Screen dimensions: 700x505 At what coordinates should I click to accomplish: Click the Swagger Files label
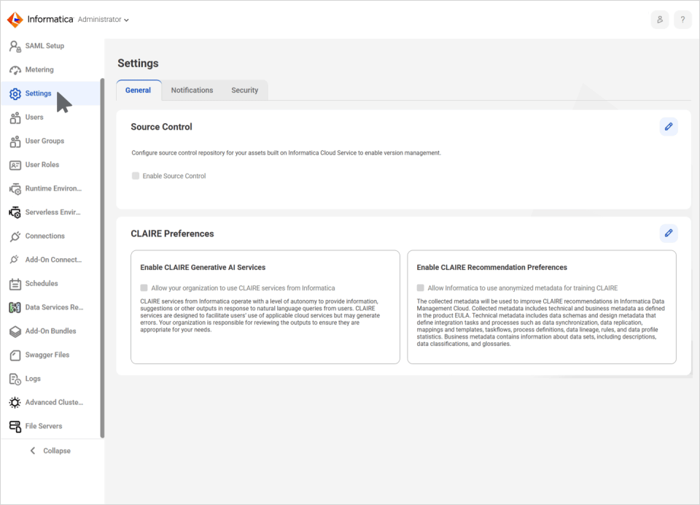click(x=47, y=355)
